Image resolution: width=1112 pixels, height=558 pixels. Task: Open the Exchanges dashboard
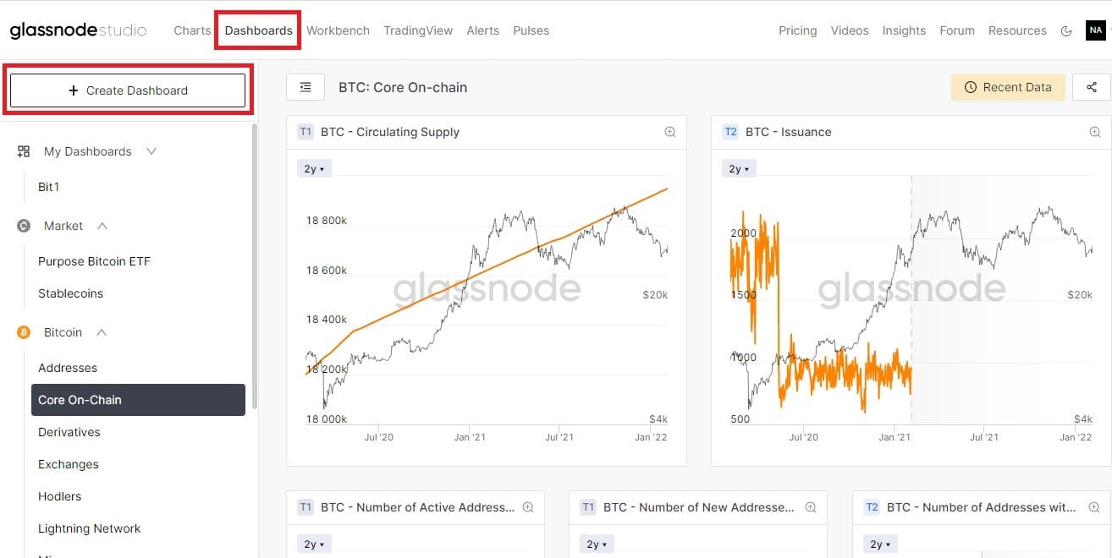coord(69,464)
